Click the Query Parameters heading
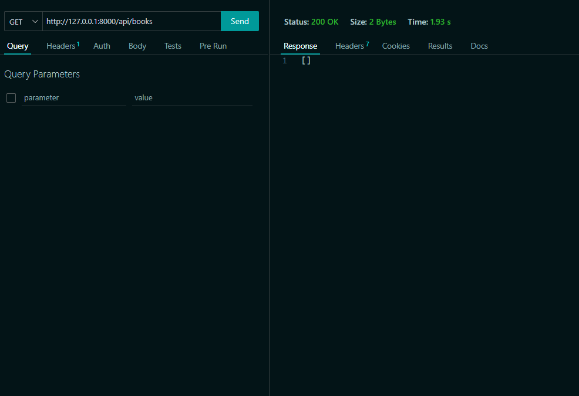This screenshot has width=579, height=396. pyautogui.click(x=42, y=74)
